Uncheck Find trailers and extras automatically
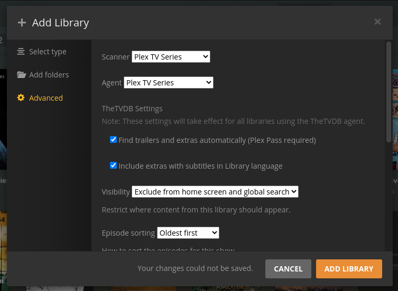The image size is (398, 291). pos(113,140)
